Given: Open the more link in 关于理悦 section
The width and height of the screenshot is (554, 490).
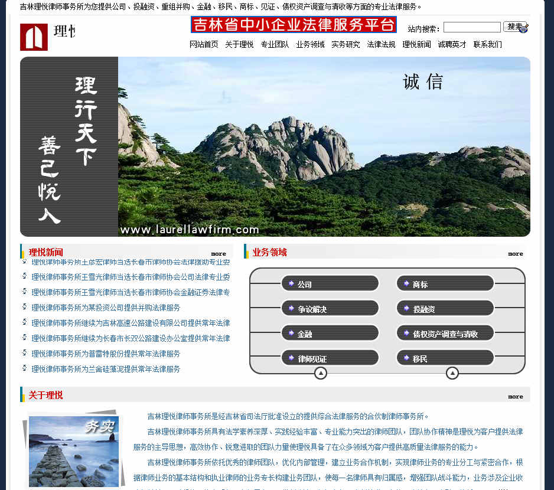Looking at the screenshot, I should coord(514,396).
